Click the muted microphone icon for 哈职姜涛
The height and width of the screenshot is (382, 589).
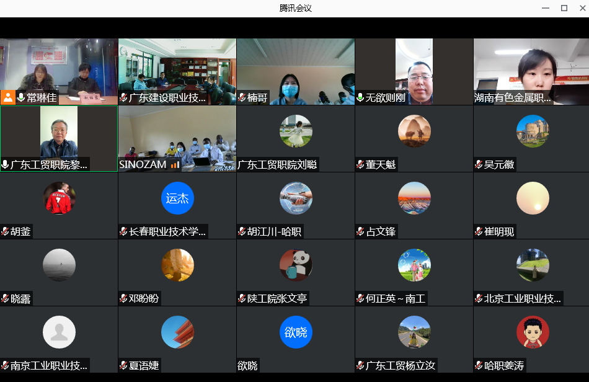[479, 366]
